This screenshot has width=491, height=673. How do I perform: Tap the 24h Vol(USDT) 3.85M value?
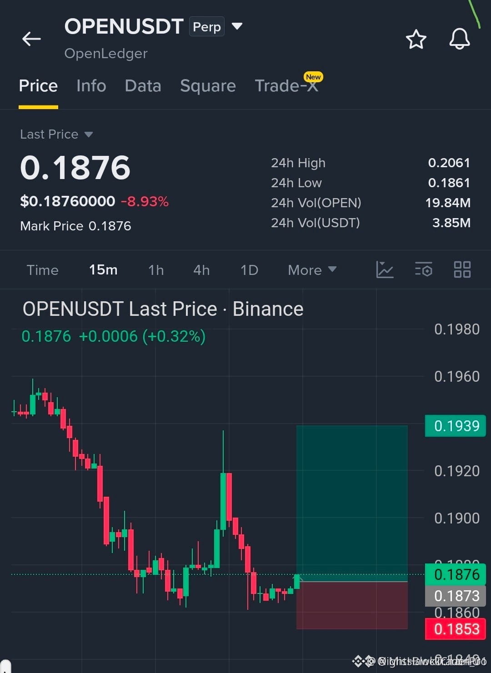[x=451, y=223]
